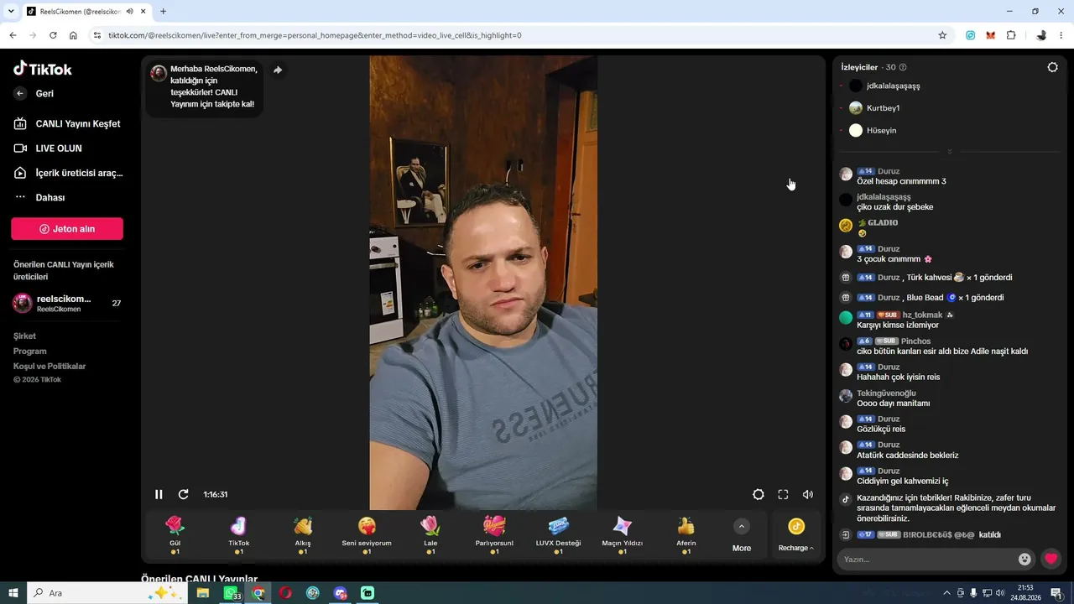Click hz_tokmak username in chat
The height and width of the screenshot is (604, 1074).
point(922,315)
